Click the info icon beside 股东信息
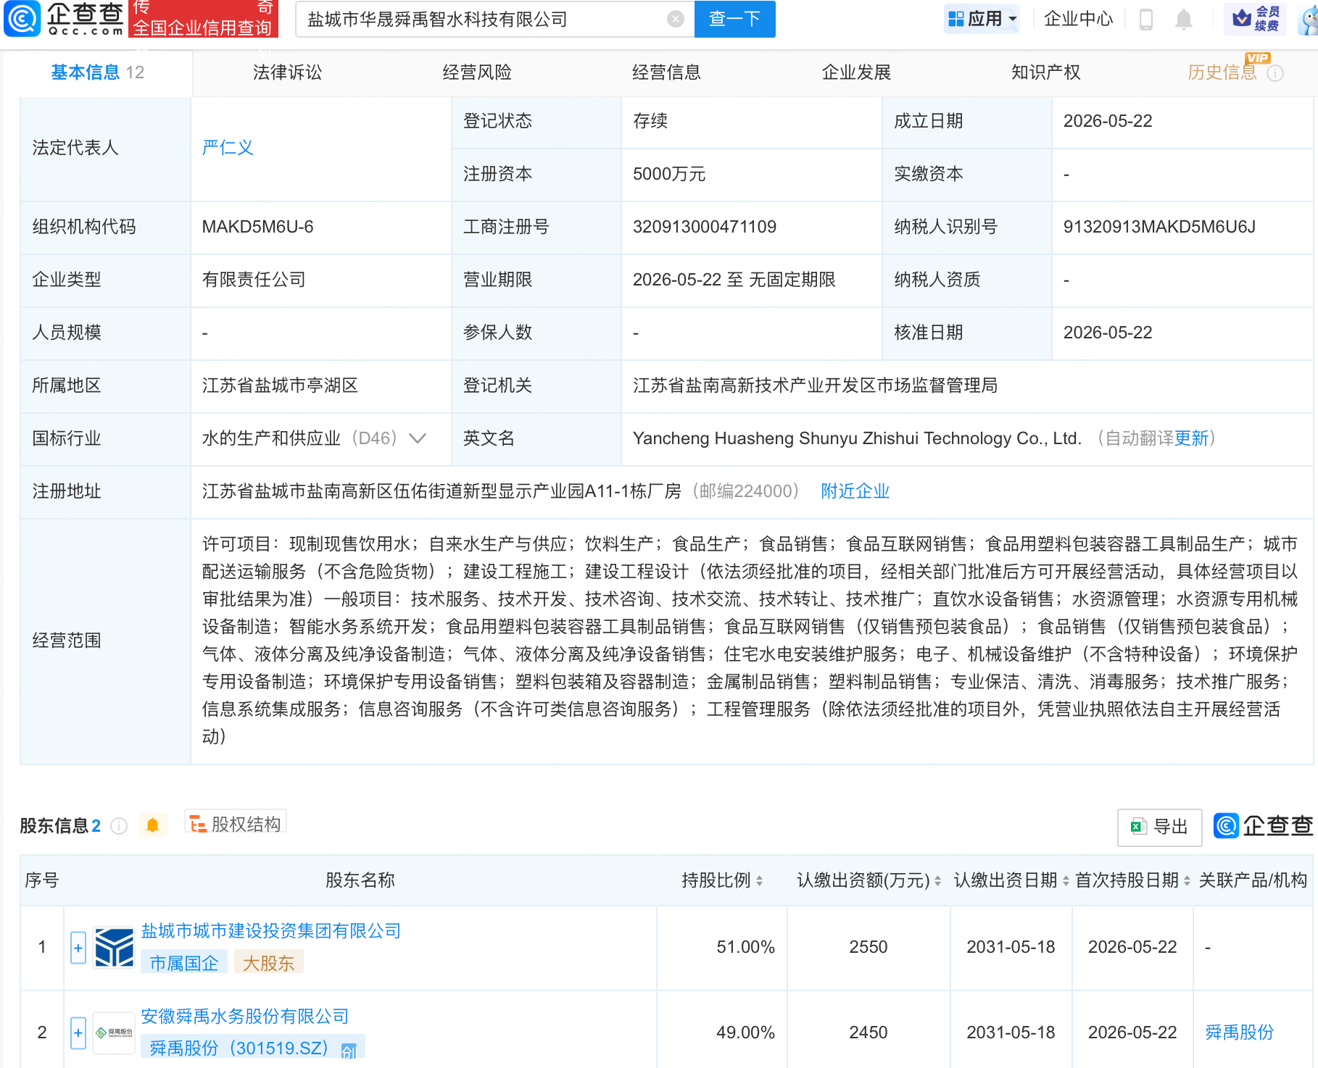 [119, 826]
